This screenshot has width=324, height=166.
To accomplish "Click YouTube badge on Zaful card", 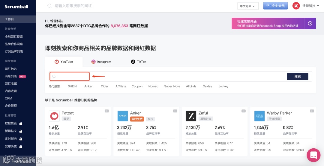I will pyautogui.click(x=243, y=111).
